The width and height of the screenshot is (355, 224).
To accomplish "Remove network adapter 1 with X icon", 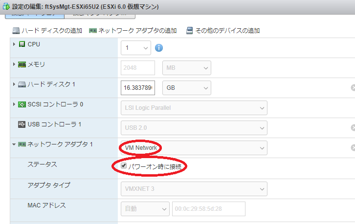I will (353, 148).
